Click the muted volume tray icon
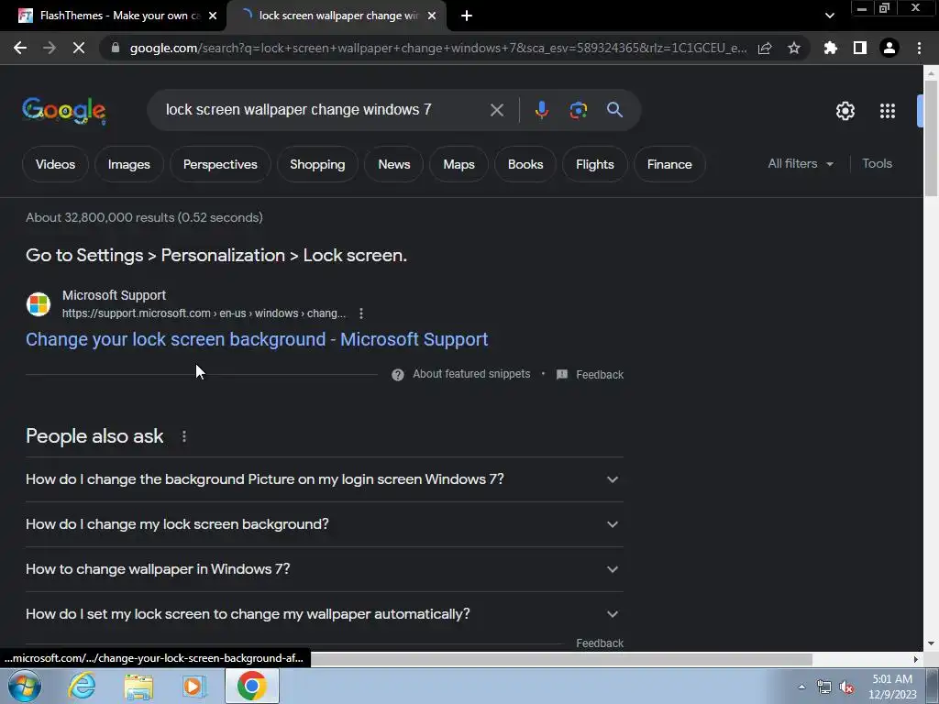The width and height of the screenshot is (939, 704). coord(846,687)
